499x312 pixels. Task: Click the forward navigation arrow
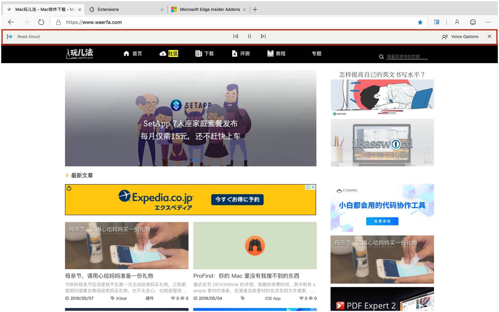[26, 22]
